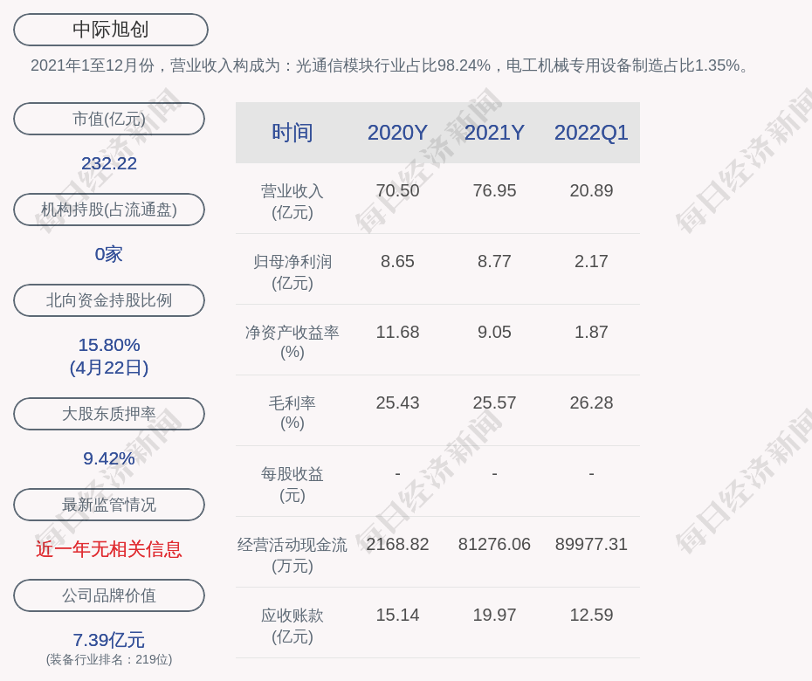
Task: Select the cash flow value 2168.82
Action: point(398,544)
